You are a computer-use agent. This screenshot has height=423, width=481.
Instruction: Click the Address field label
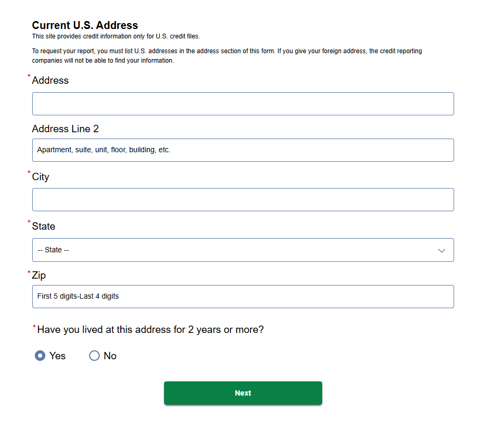50,81
